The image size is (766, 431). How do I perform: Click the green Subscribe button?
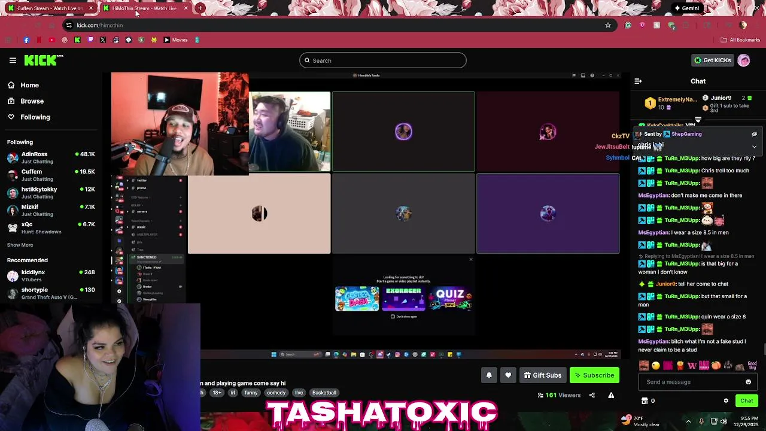tap(594, 375)
